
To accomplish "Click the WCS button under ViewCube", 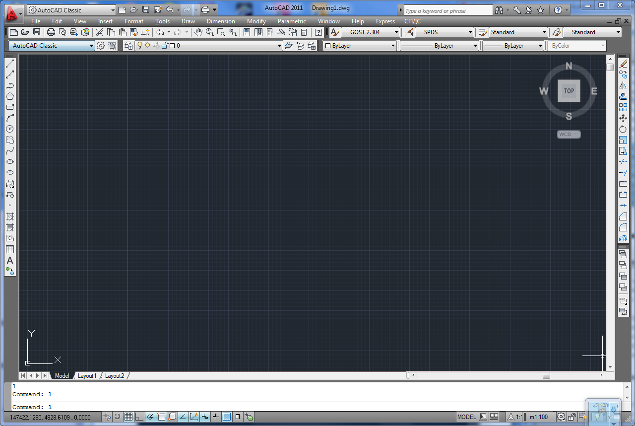I will [569, 135].
